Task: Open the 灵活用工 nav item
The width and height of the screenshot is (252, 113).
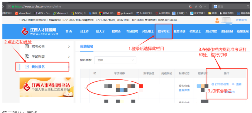Action: pos(148,31)
